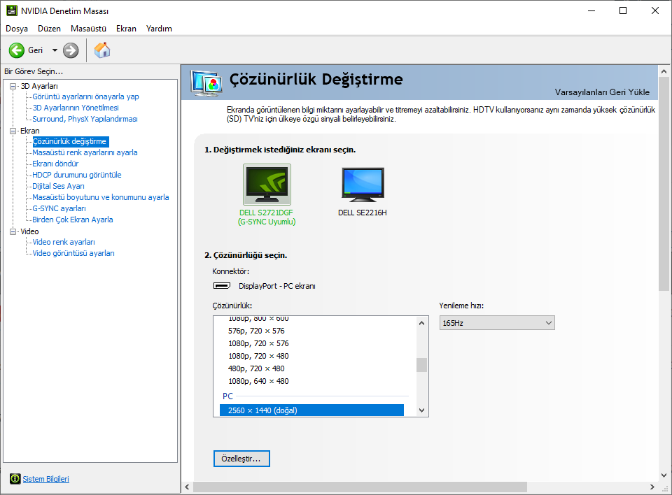Click resolution list scroll up arrow
Image resolution: width=672 pixels, height=495 pixels.
pos(421,323)
